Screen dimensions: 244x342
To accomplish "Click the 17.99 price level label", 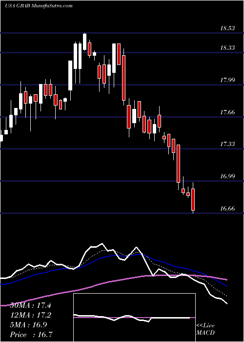I will [x=227, y=80].
